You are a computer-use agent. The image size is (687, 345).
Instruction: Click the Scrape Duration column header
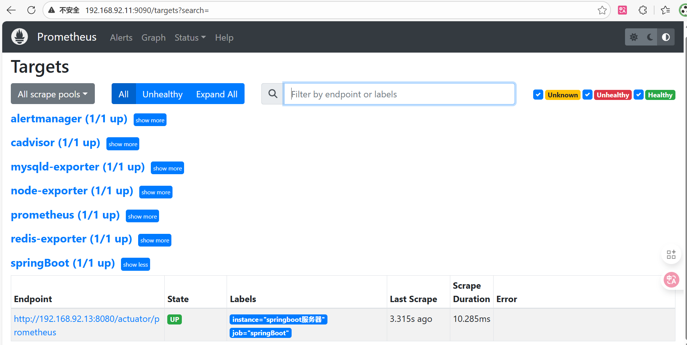click(x=471, y=292)
